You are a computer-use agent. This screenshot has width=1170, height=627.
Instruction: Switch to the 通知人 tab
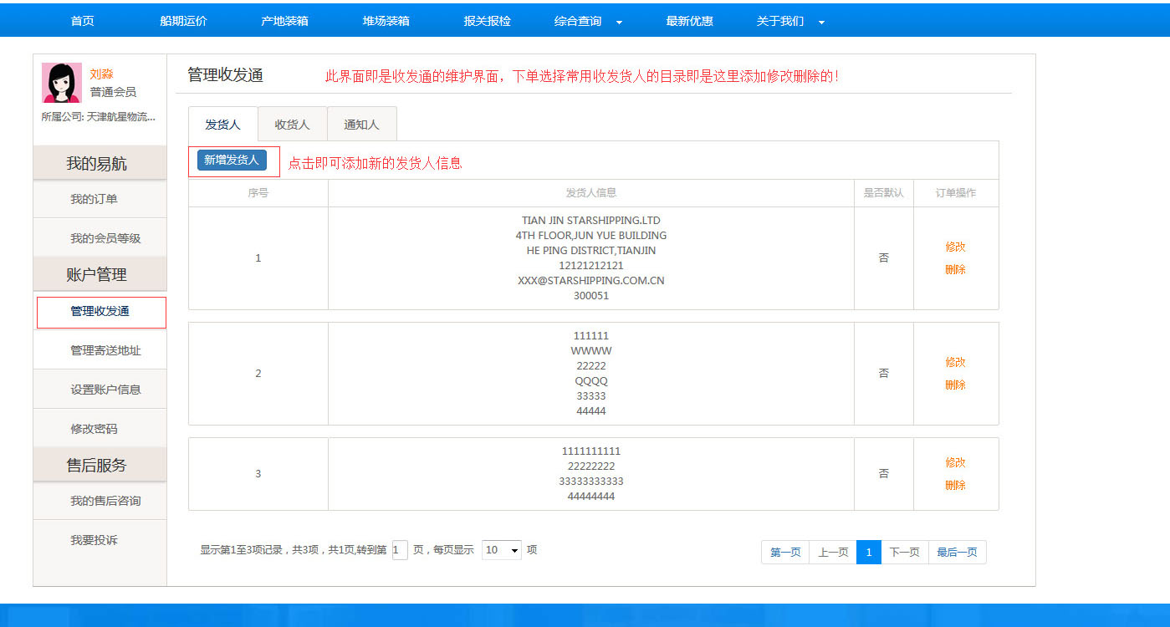(361, 125)
